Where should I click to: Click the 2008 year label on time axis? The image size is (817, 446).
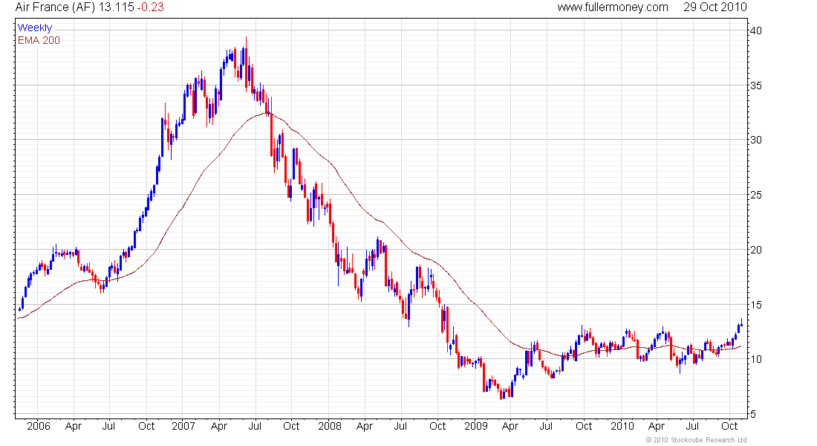tap(330, 426)
